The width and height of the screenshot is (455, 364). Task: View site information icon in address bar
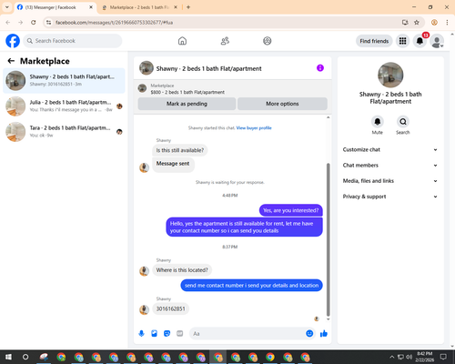point(48,23)
